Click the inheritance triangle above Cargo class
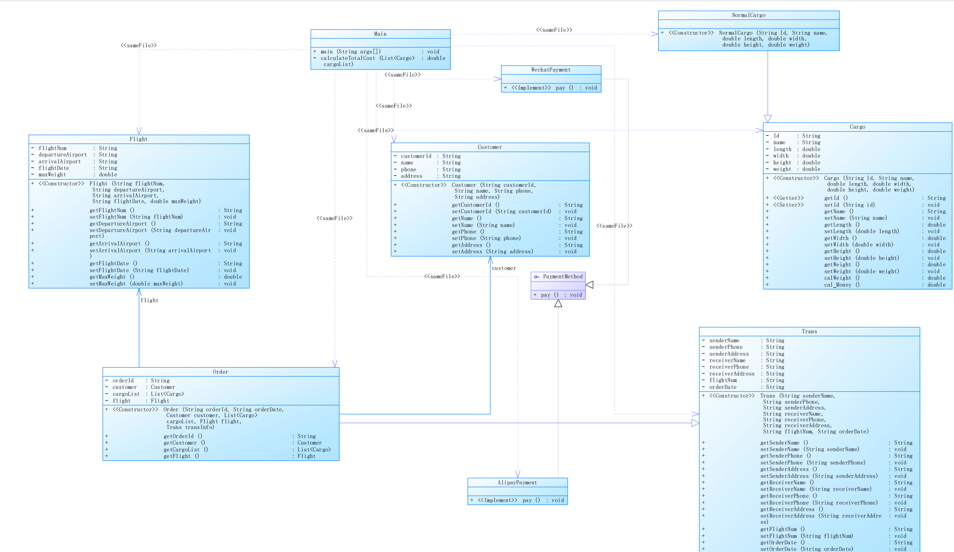 [x=767, y=119]
